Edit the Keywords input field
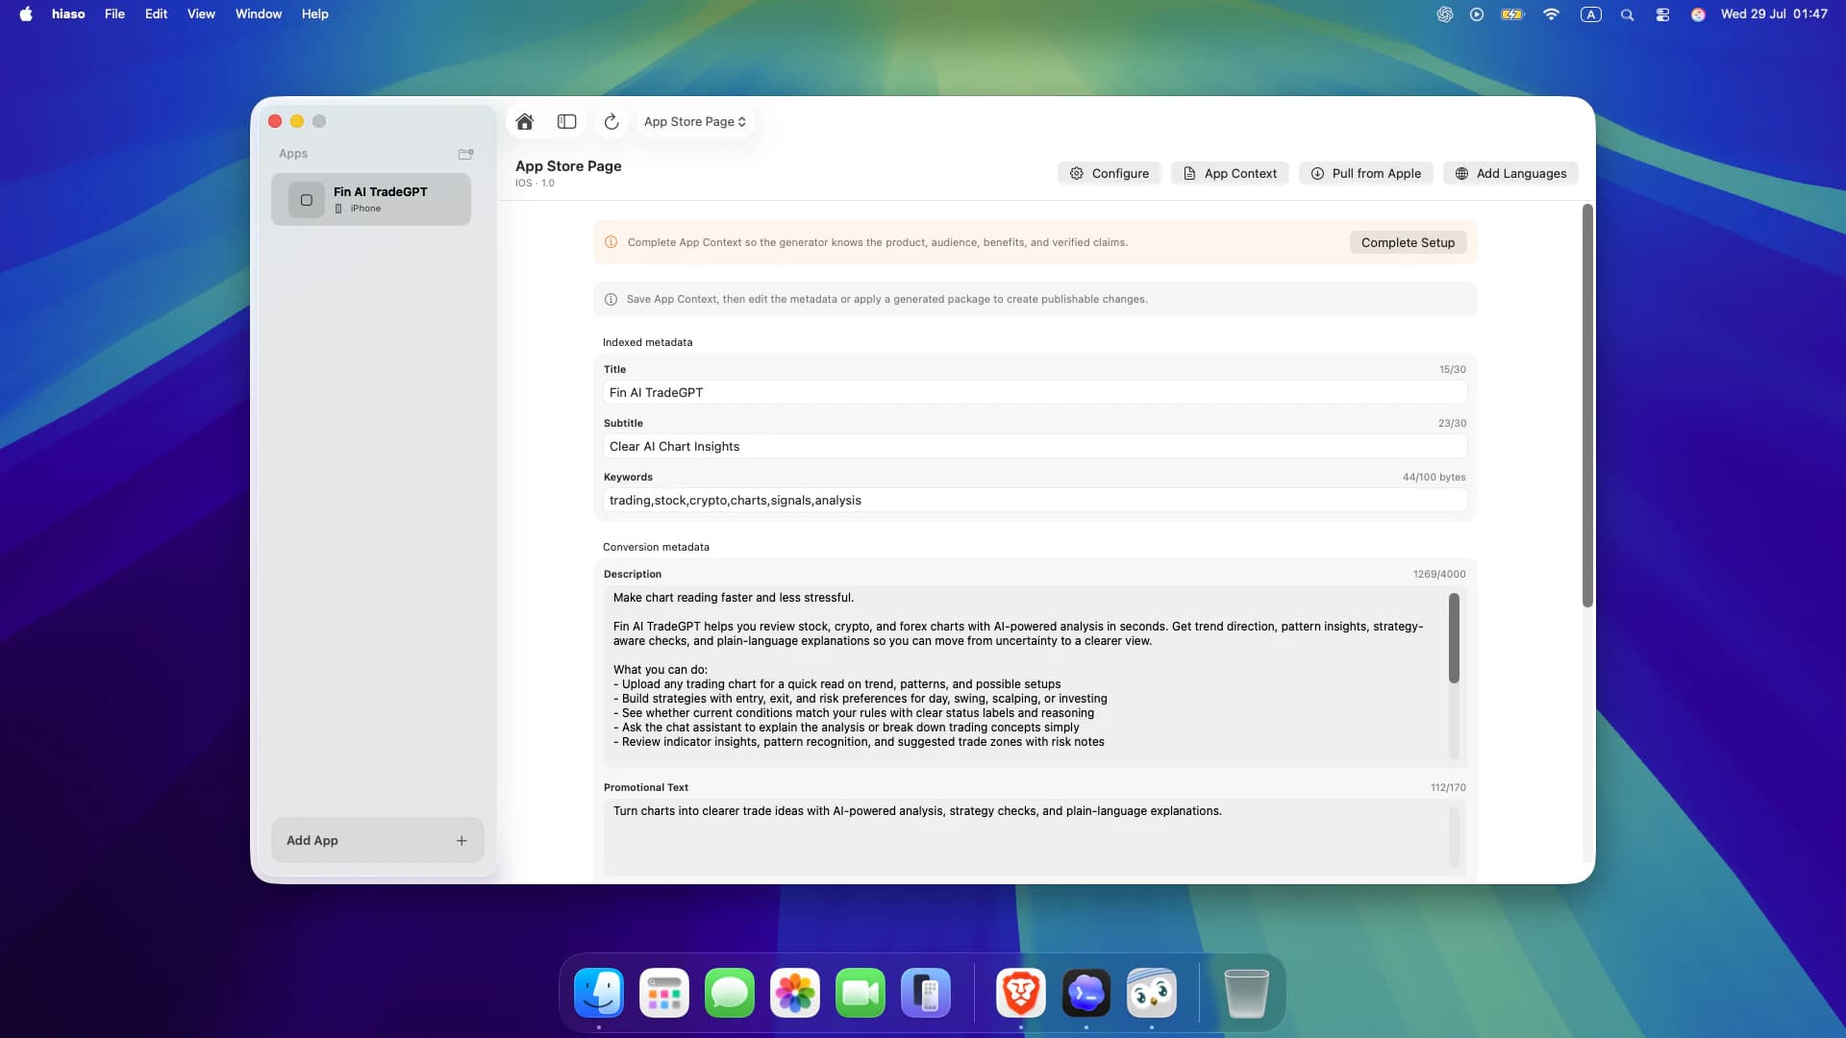The width and height of the screenshot is (1846, 1038). pyautogui.click(x=1035, y=500)
